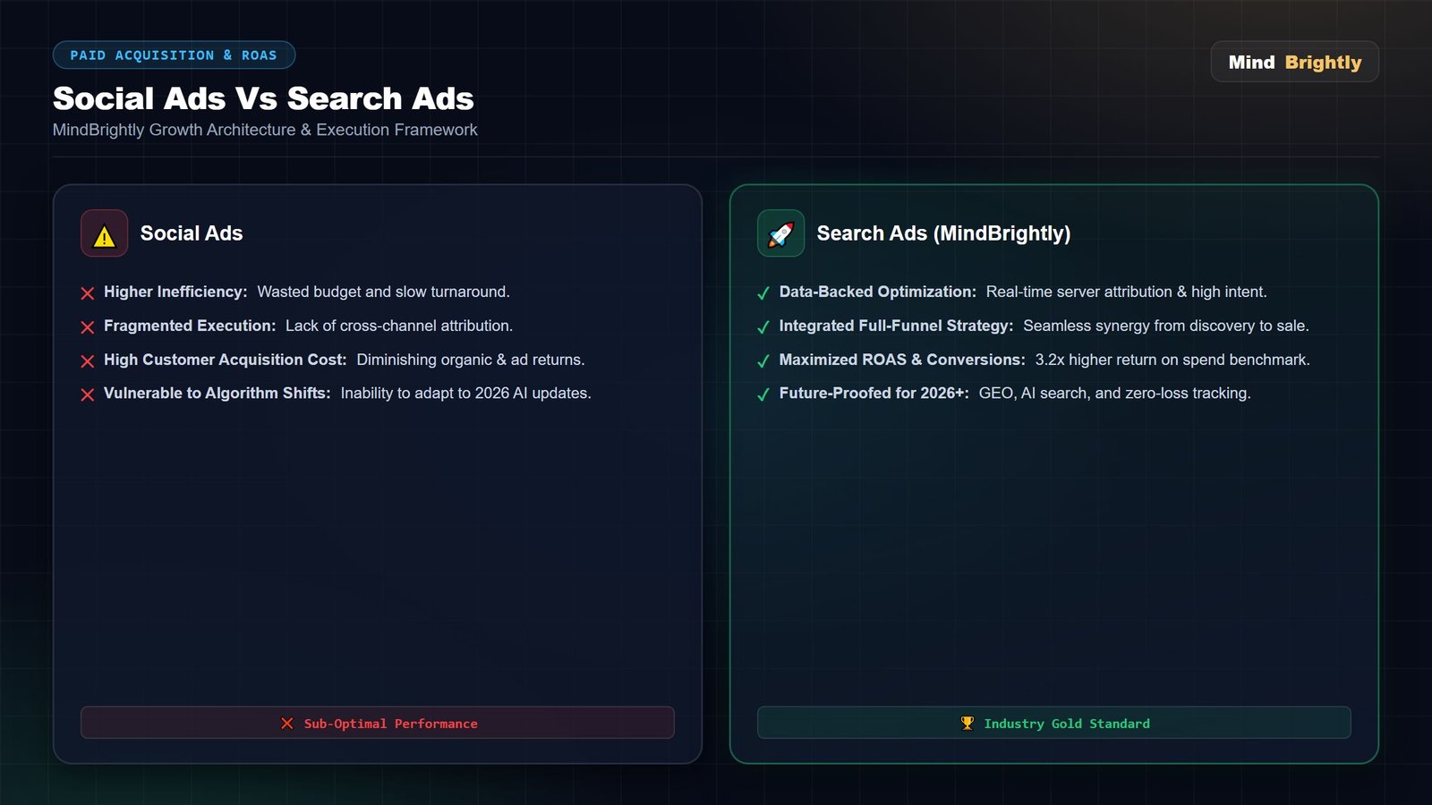Click red X icon in Sub-Optimal Performance badge

click(287, 724)
